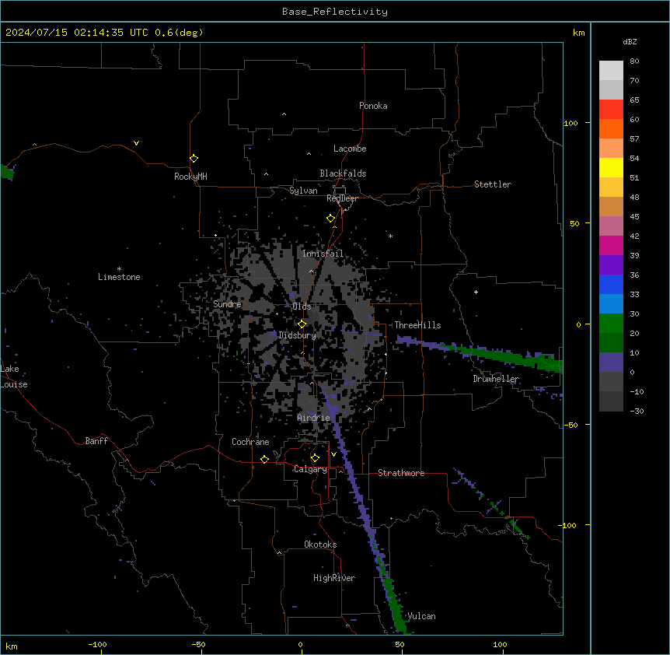Click the -100 tick on bottom km axis
The image size is (670, 655).
click(97, 644)
